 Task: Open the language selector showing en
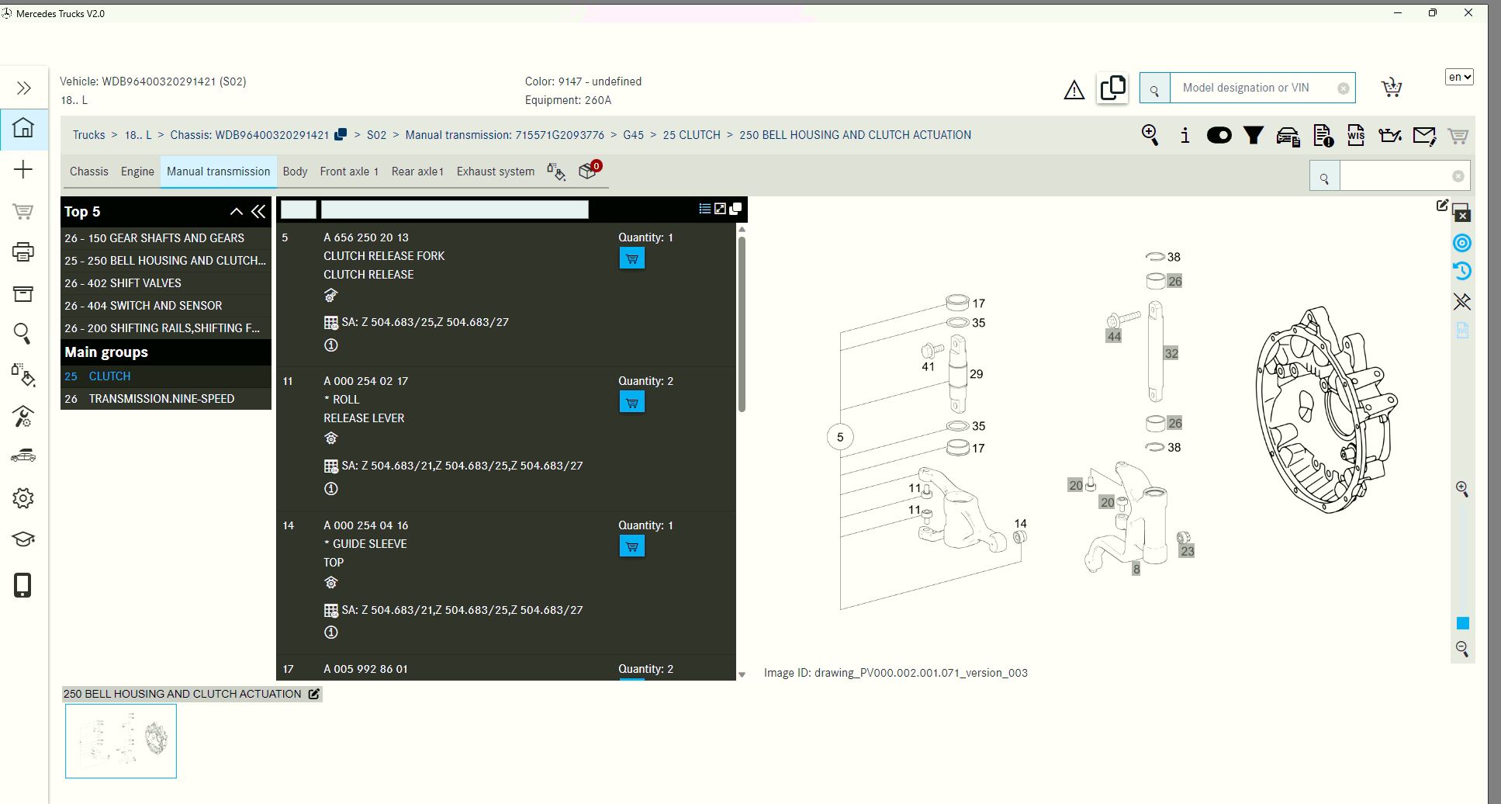[x=1458, y=76]
